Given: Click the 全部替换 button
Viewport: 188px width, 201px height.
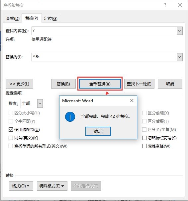Looking at the screenshot, I should pos(100,84).
